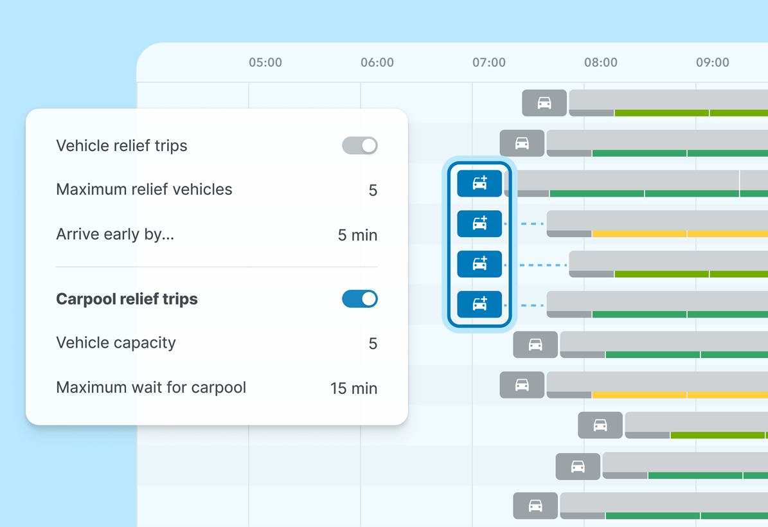The width and height of the screenshot is (768, 527).
Task: Select the second blue carpool relief icon
Action: [479, 224]
